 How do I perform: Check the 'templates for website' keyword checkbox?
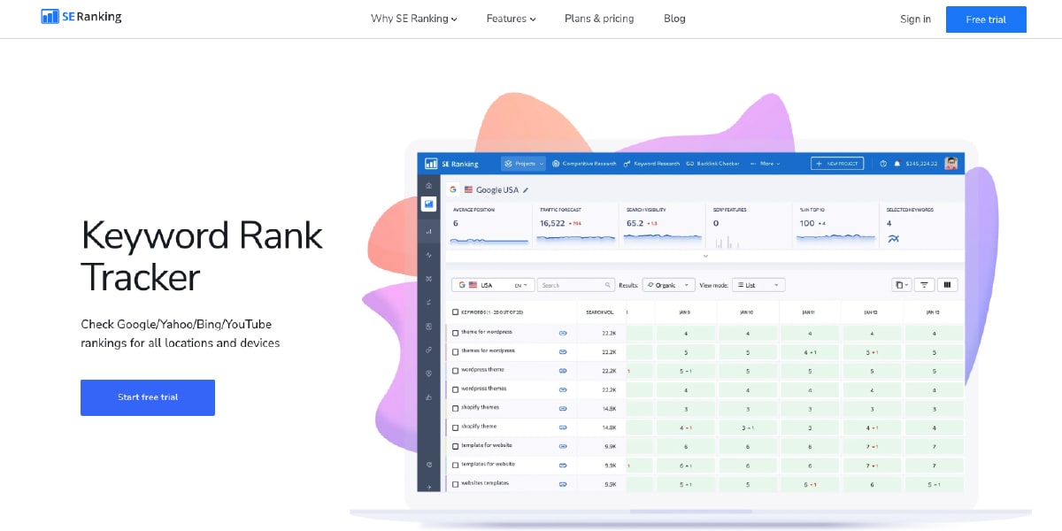(456, 465)
